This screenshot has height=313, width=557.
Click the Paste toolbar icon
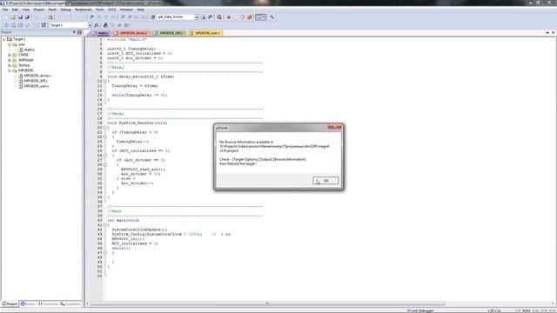pos(50,17)
